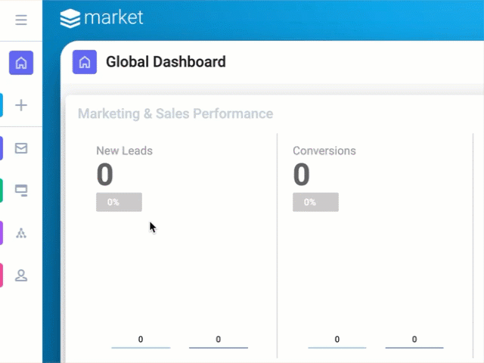The width and height of the screenshot is (484, 363).
Task: Click the 0% badge under Conversions
Action: pyautogui.click(x=315, y=203)
